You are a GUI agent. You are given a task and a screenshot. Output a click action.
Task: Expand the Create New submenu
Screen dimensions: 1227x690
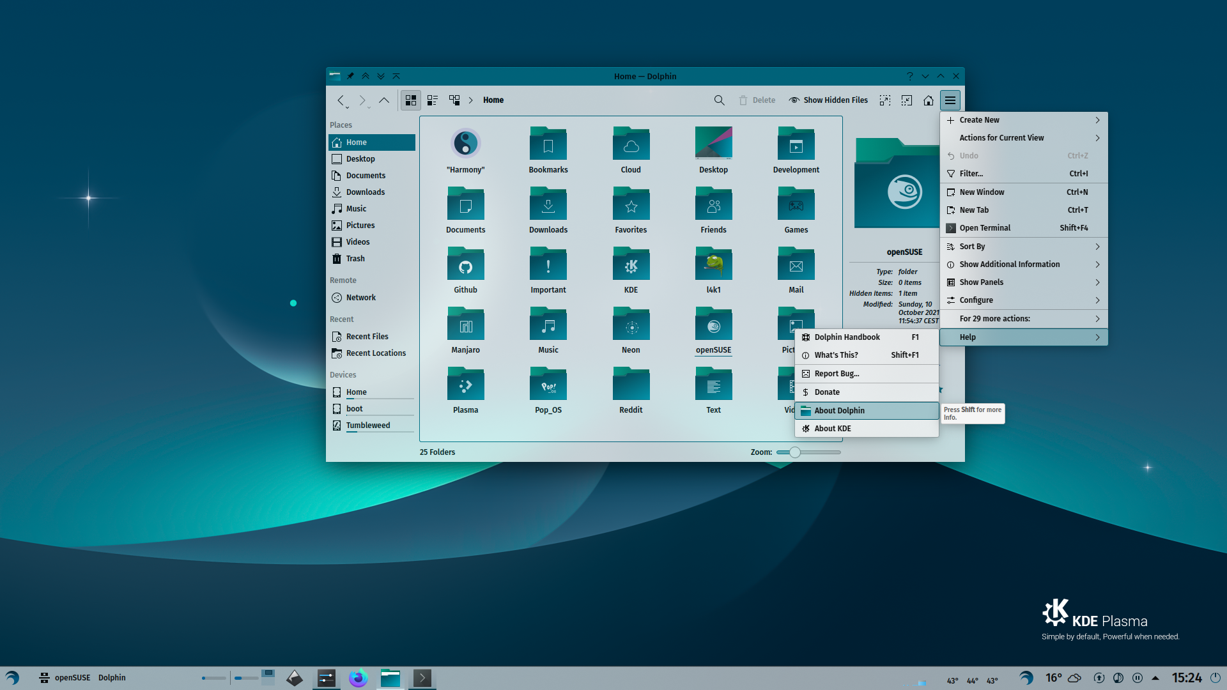[x=1024, y=120]
